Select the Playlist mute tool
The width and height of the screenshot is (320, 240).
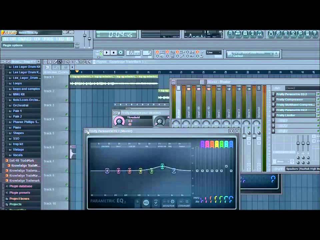click(x=68, y=62)
